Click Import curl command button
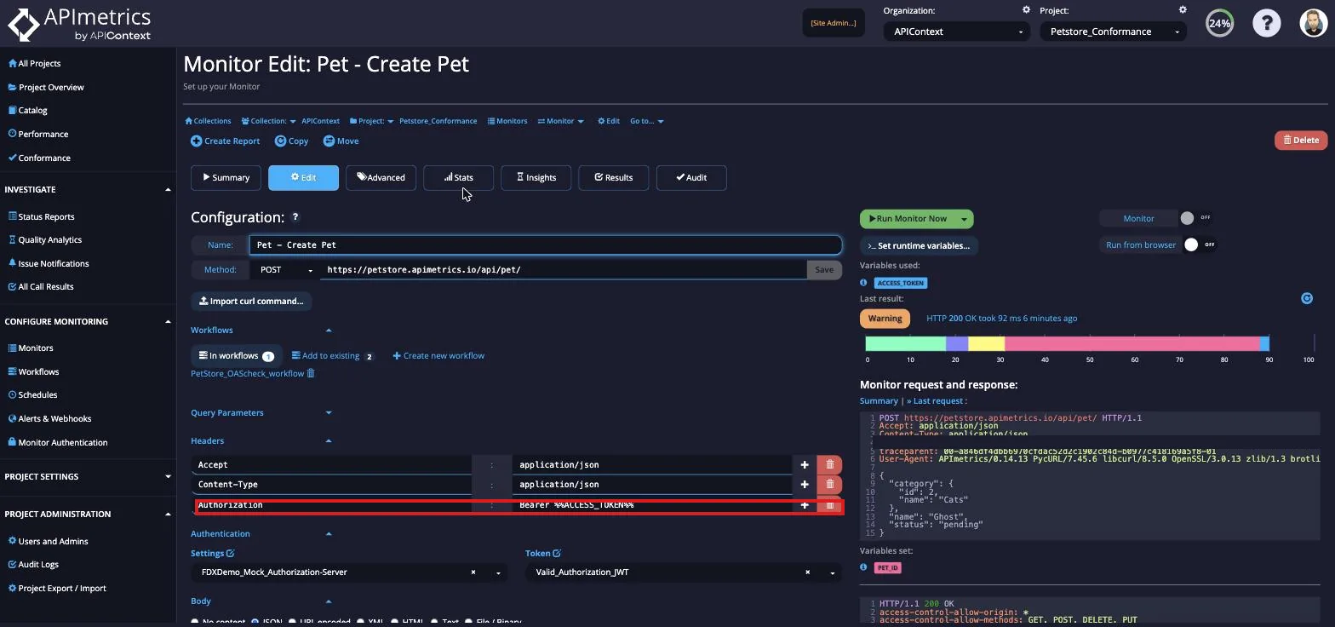This screenshot has width=1335, height=627. pyautogui.click(x=251, y=301)
